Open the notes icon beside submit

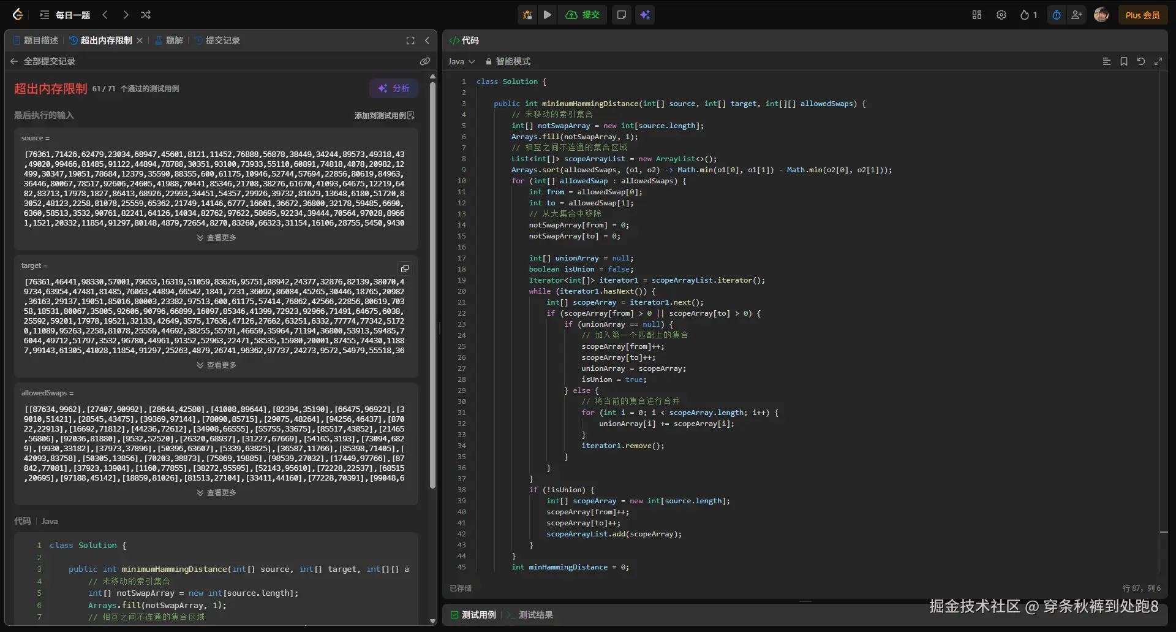pyautogui.click(x=621, y=15)
